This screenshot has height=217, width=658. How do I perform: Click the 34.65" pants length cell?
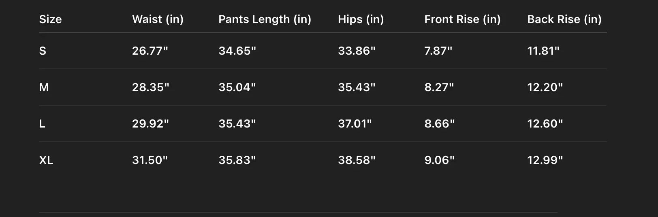(237, 51)
